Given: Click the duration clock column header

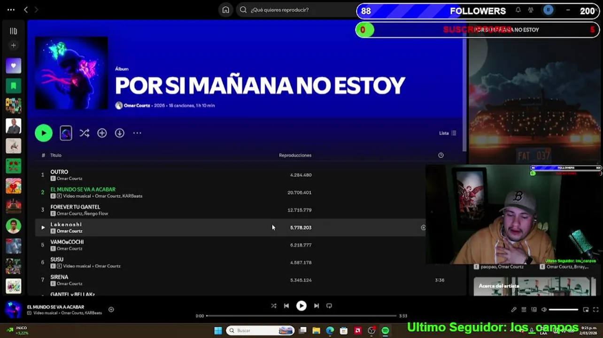Looking at the screenshot, I should (441, 155).
